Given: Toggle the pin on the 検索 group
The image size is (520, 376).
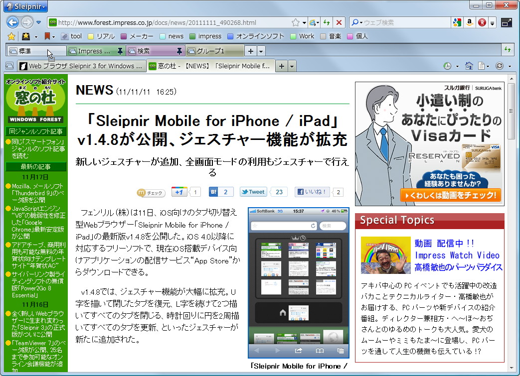Looking at the screenshot, I should (179, 51).
